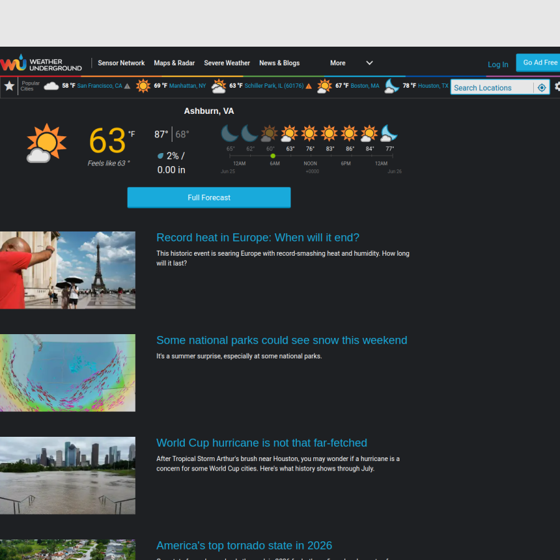Click the Full Forecast button
The height and width of the screenshot is (560, 560).
click(209, 197)
